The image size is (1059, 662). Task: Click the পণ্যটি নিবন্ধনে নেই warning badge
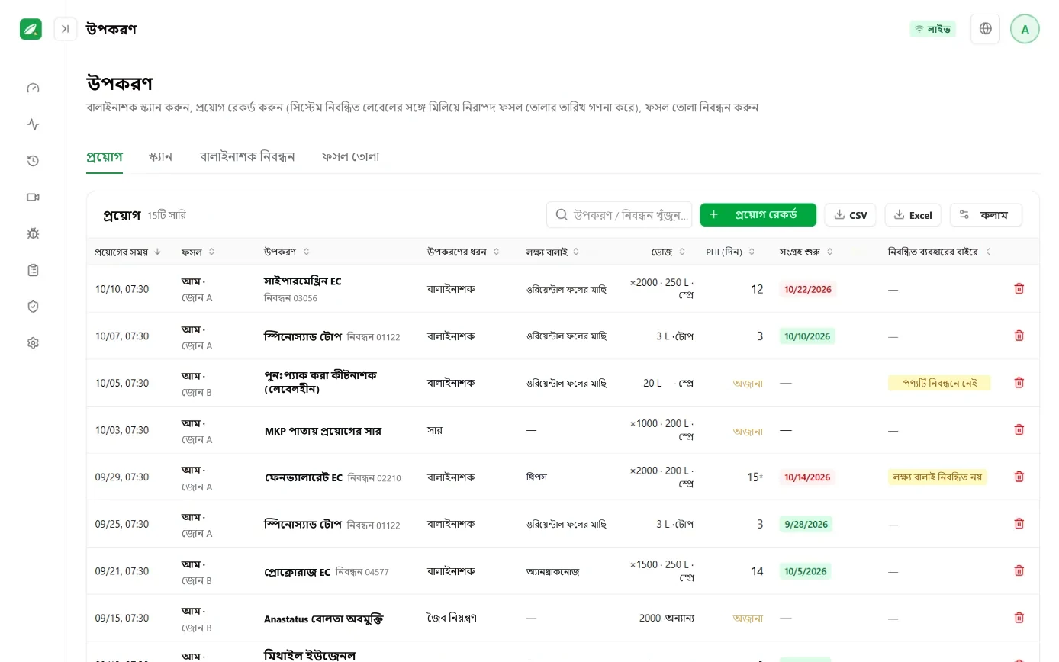[939, 383]
